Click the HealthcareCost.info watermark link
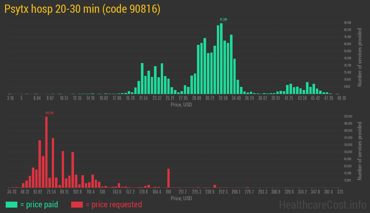Image resolution: width=370 pixels, height=213 pixels. click(x=322, y=204)
